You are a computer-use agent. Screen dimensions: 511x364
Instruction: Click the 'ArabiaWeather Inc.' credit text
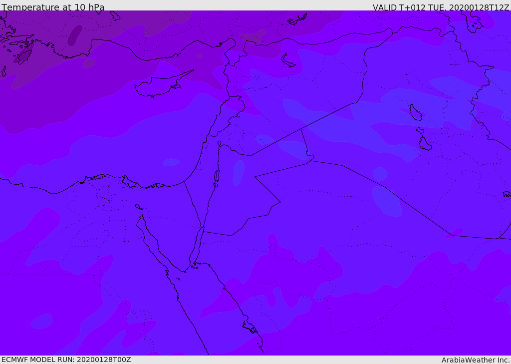point(476,360)
